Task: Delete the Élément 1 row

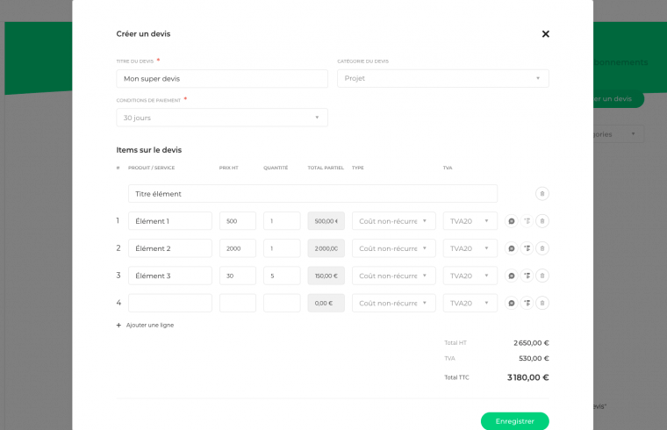Action: [x=542, y=221]
